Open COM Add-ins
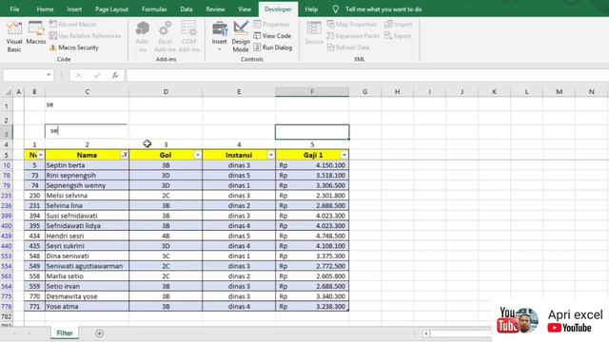Image resolution: width=609 pixels, height=342 pixels. (x=189, y=37)
